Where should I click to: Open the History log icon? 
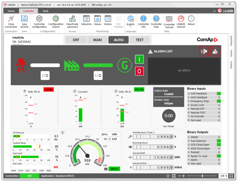click(108, 19)
